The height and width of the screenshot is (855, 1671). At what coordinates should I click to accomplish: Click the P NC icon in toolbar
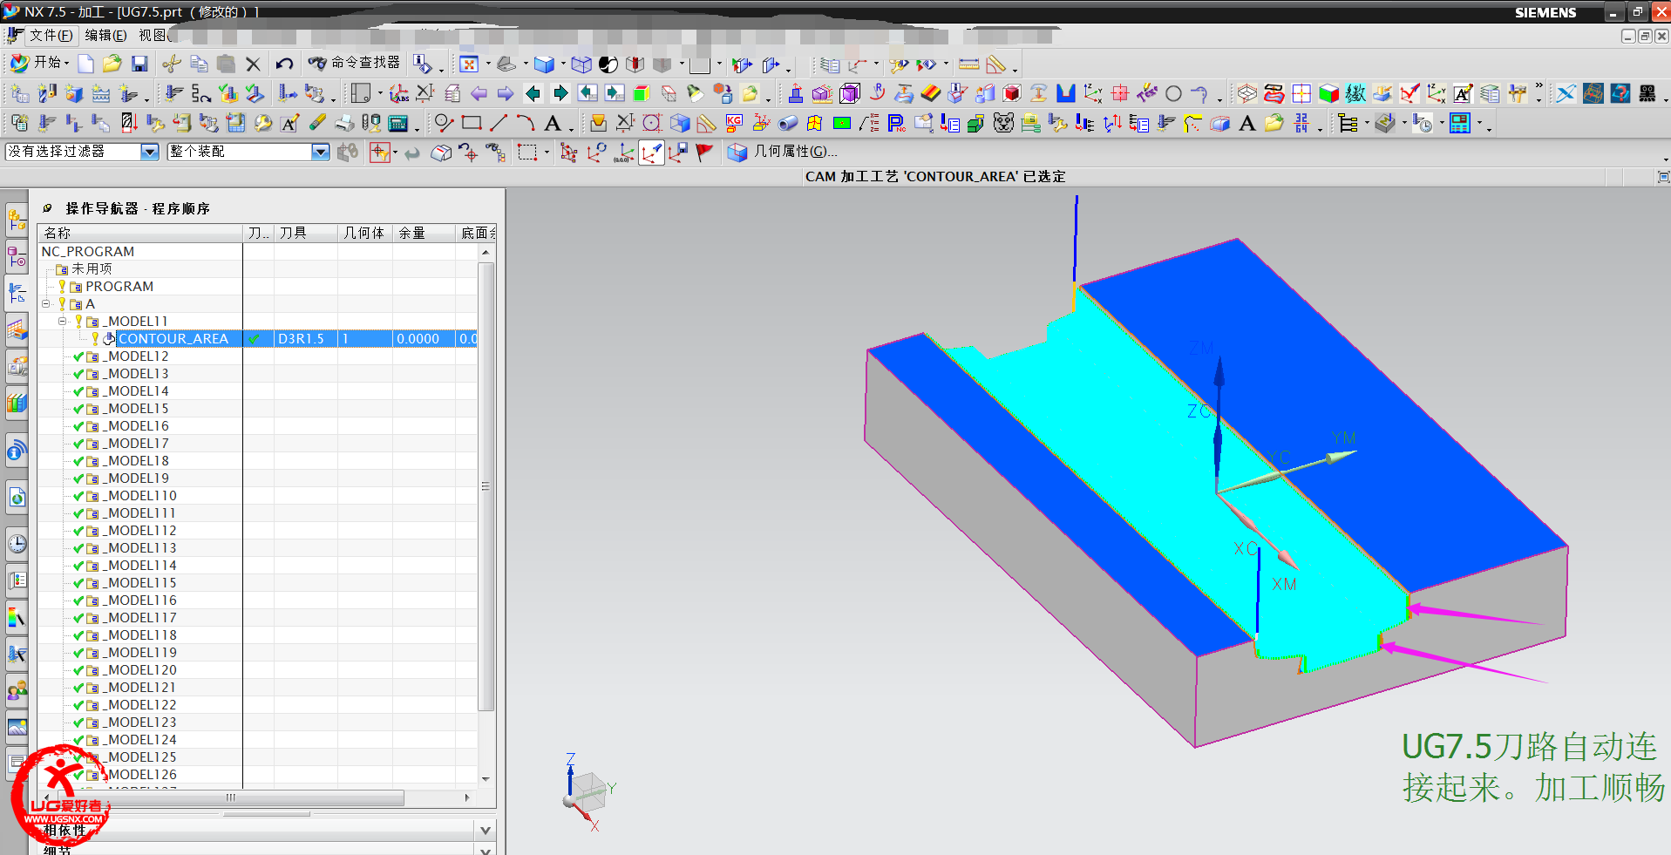(896, 124)
